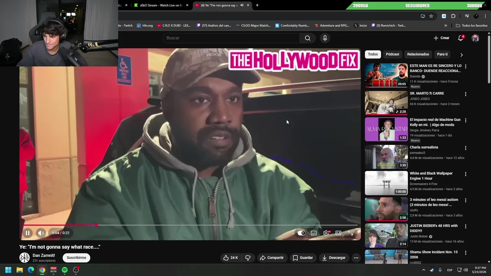This screenshot has width=491, height=276.
Task: Open a new browser tab
Action: pos(257,5)
